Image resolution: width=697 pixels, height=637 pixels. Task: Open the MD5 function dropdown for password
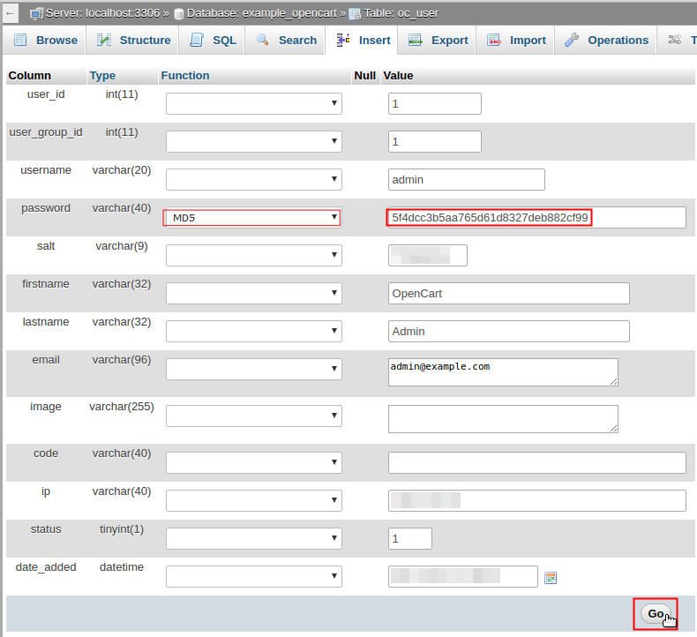(253, 218)
